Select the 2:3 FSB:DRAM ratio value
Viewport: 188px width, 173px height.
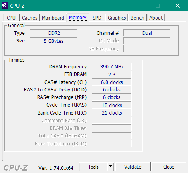112,74
